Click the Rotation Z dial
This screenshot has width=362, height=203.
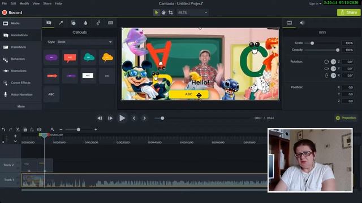click(x=333, y=61)
